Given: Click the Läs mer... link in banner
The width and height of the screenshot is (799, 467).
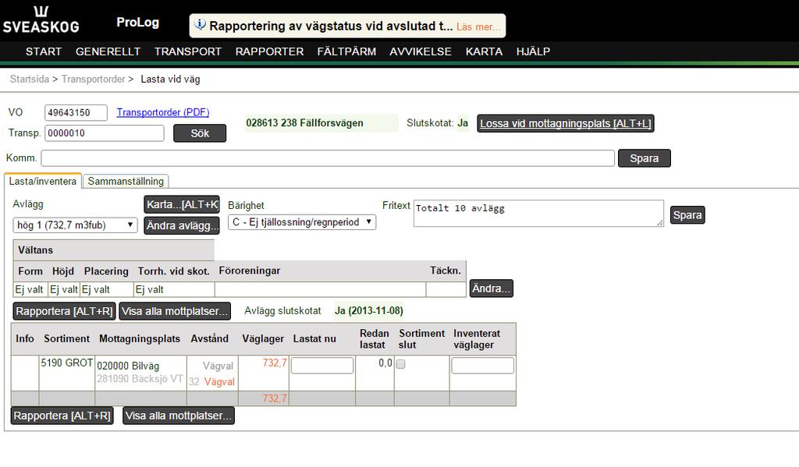Looking at the screenshot, I should click(x=478, y=27).
